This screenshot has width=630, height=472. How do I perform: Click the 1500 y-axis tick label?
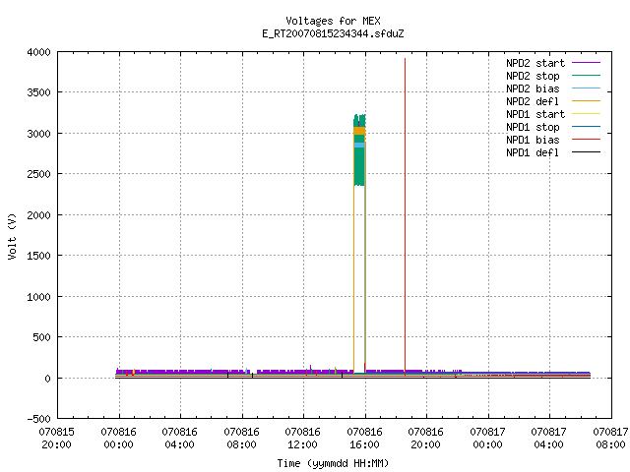click(38, 256)
